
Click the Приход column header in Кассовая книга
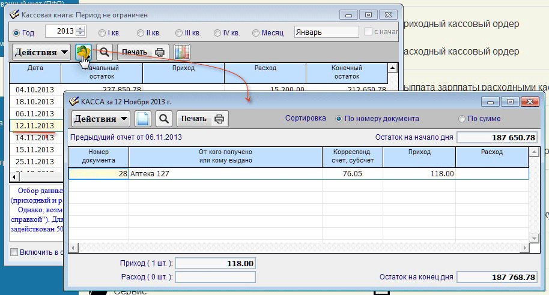[x=183, y=73]
